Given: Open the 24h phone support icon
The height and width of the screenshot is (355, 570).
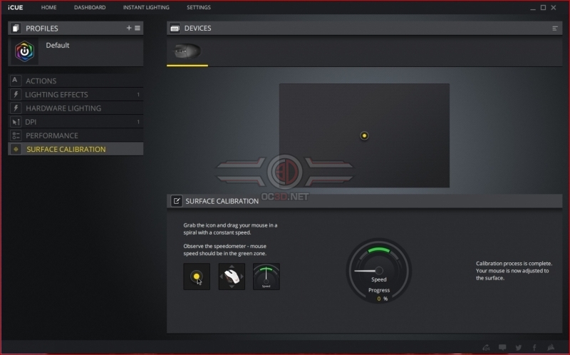Looking at the screenshot, I should [486, 347].
